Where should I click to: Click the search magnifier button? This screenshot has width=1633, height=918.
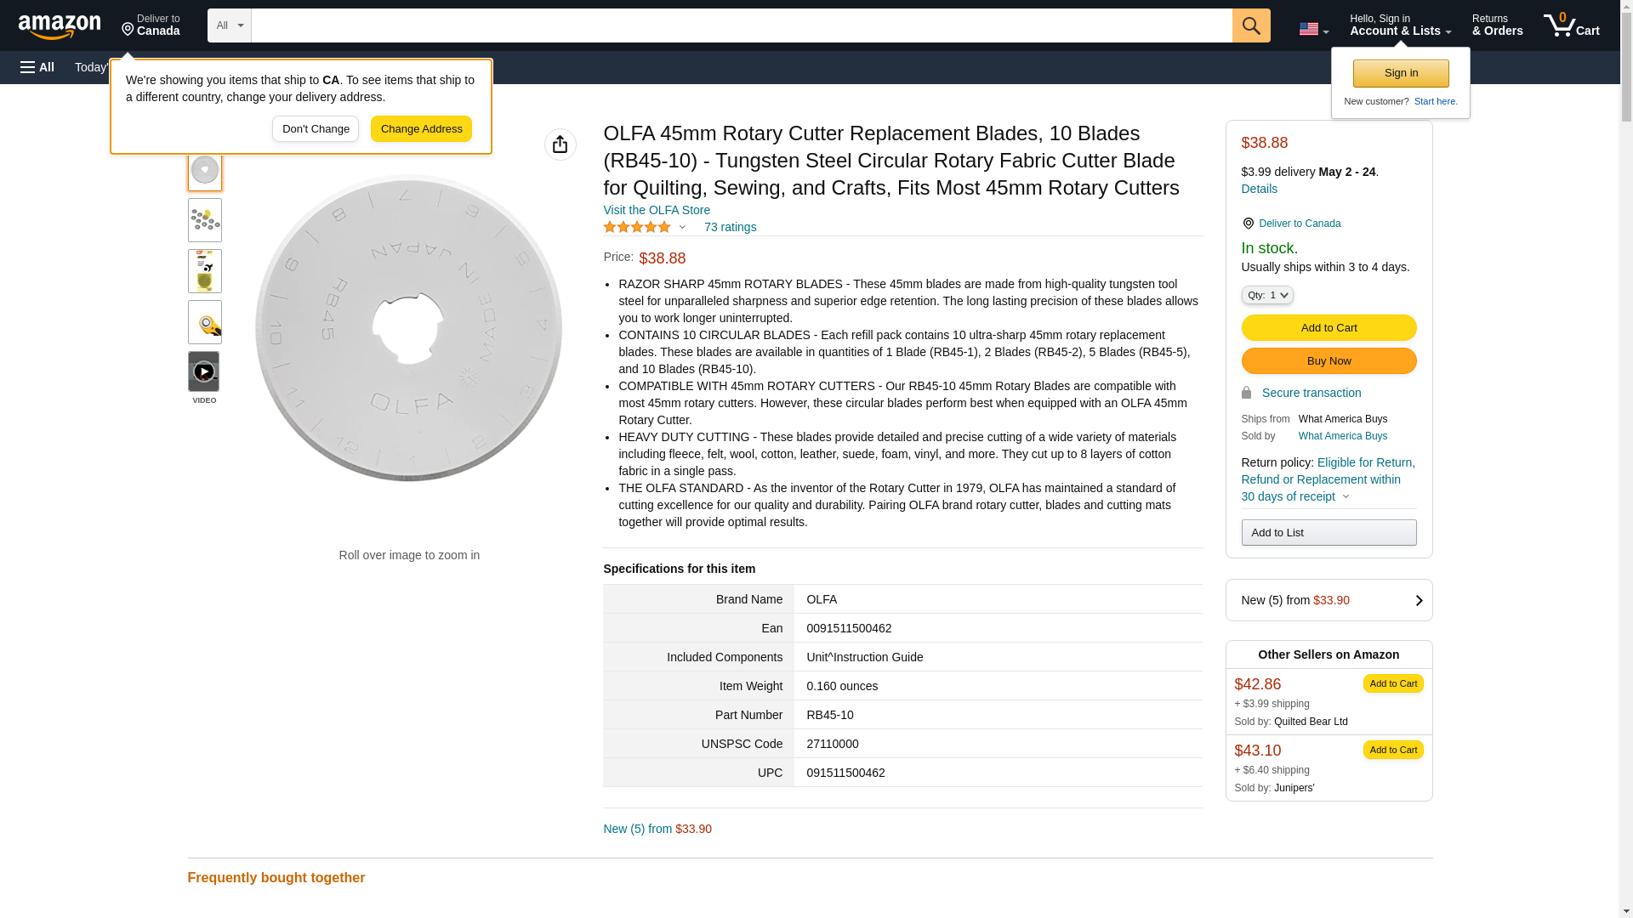[1250, 25]
